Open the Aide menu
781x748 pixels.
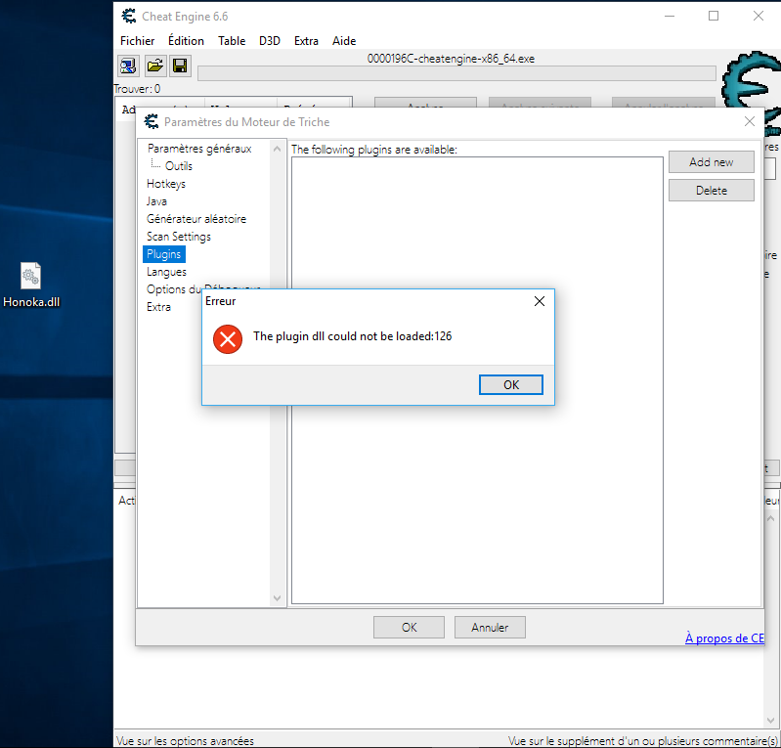[x=344, y=41]
